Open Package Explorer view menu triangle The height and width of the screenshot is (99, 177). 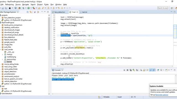tap(42, 12)
